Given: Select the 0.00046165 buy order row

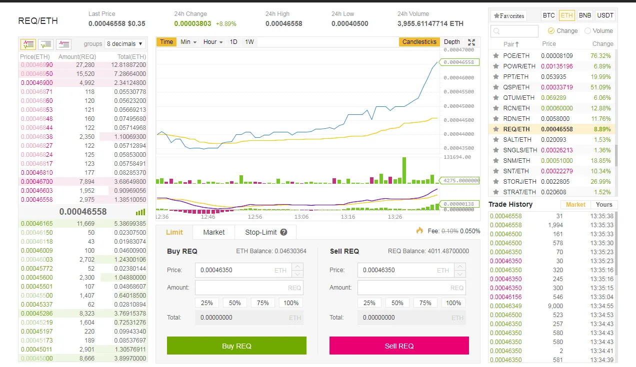Looking at the screenshot, I should point(83,223).
